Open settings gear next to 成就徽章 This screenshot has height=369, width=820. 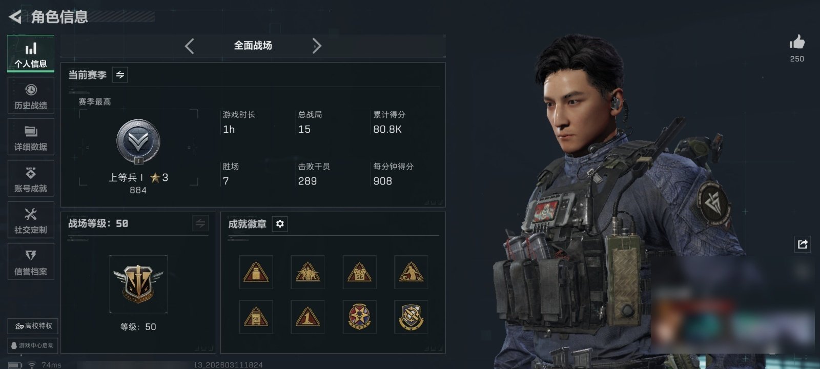coord(280,224)
